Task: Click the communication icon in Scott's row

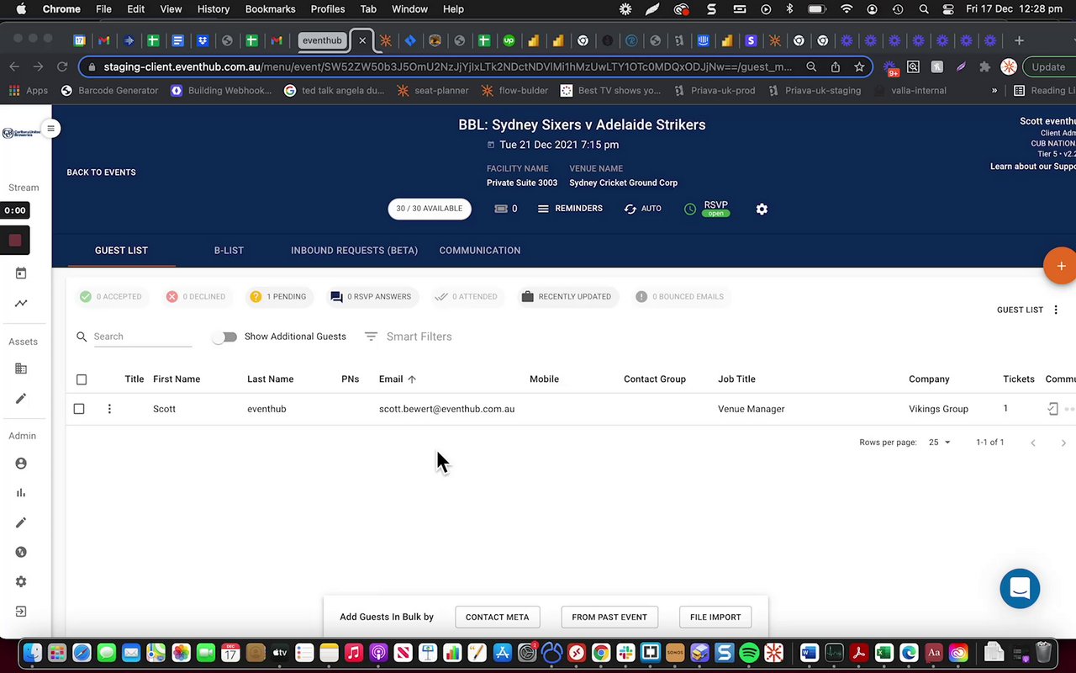Action: click(1052, 409)
